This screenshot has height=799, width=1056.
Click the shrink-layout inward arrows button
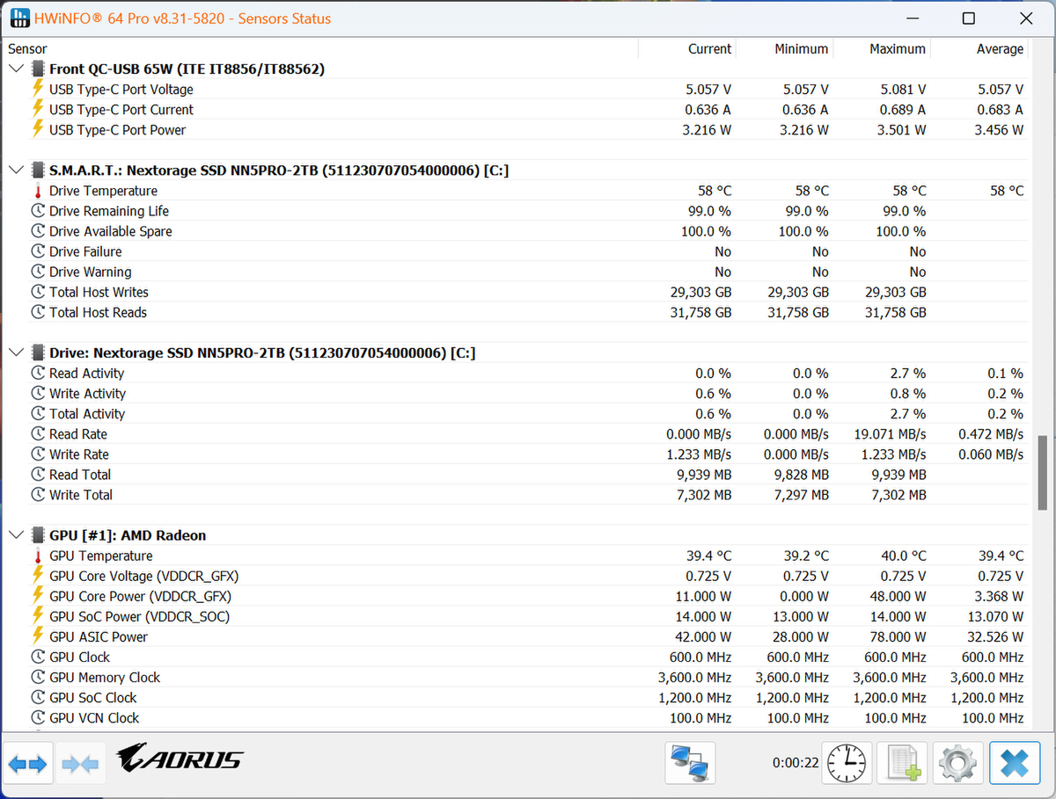pos(81,763)
